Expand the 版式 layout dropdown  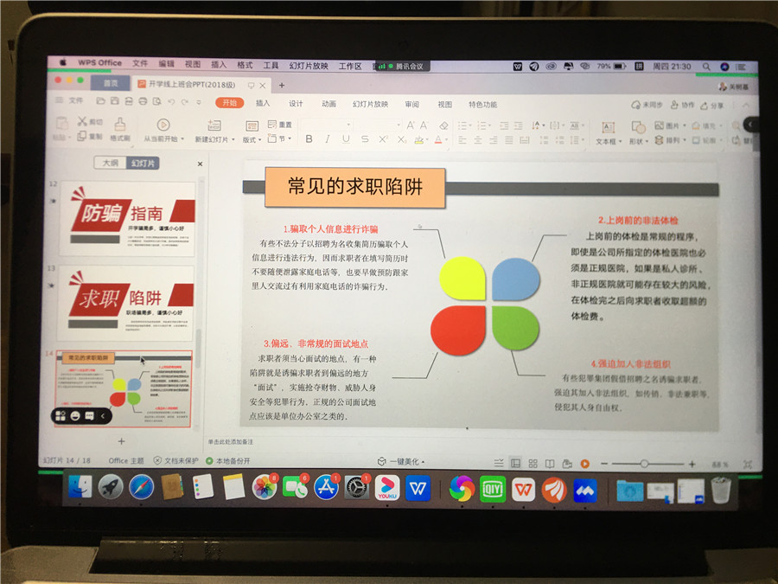pyautogui.click(x=252, y=139)
